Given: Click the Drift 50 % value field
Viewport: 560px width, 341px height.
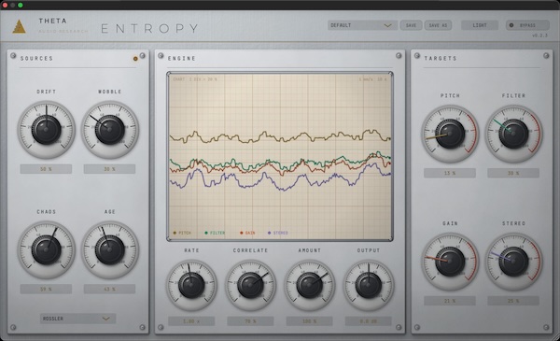Looking at the screenshot, I should click(46, 169).
